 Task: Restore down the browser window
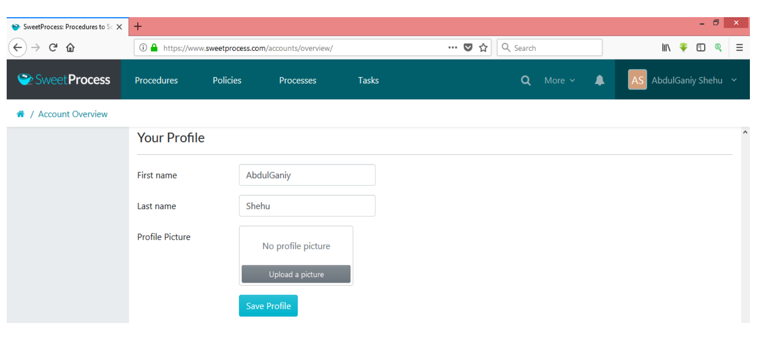(x=716, y=22)
